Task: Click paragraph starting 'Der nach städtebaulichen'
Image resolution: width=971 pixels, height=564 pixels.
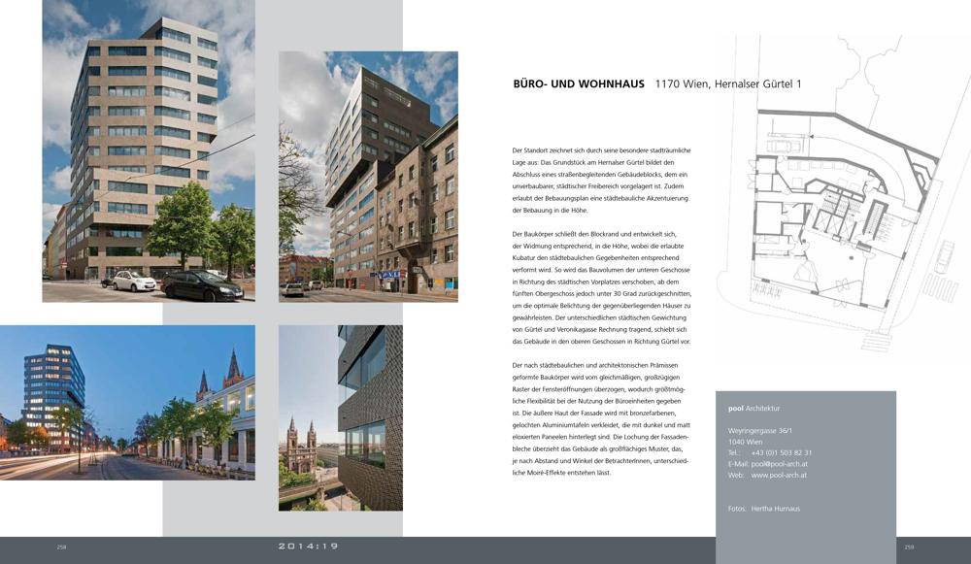Action: coord(601,417)
